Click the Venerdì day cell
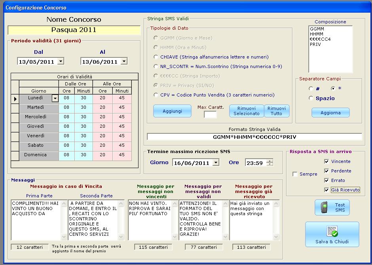Image resolution: width=372 pixels, height=265 pixels. point(39,136)
